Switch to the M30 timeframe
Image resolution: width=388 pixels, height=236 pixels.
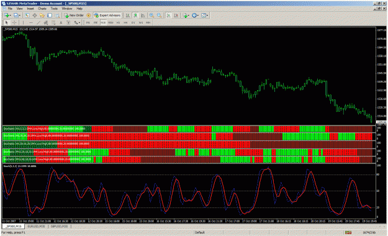coord(111,23)
